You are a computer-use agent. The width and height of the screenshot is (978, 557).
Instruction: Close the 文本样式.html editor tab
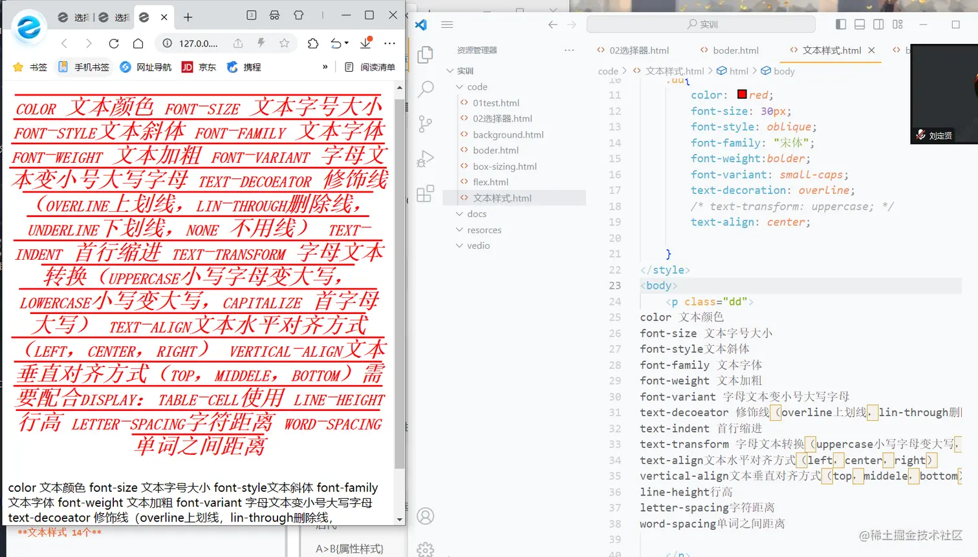point(871,50)
